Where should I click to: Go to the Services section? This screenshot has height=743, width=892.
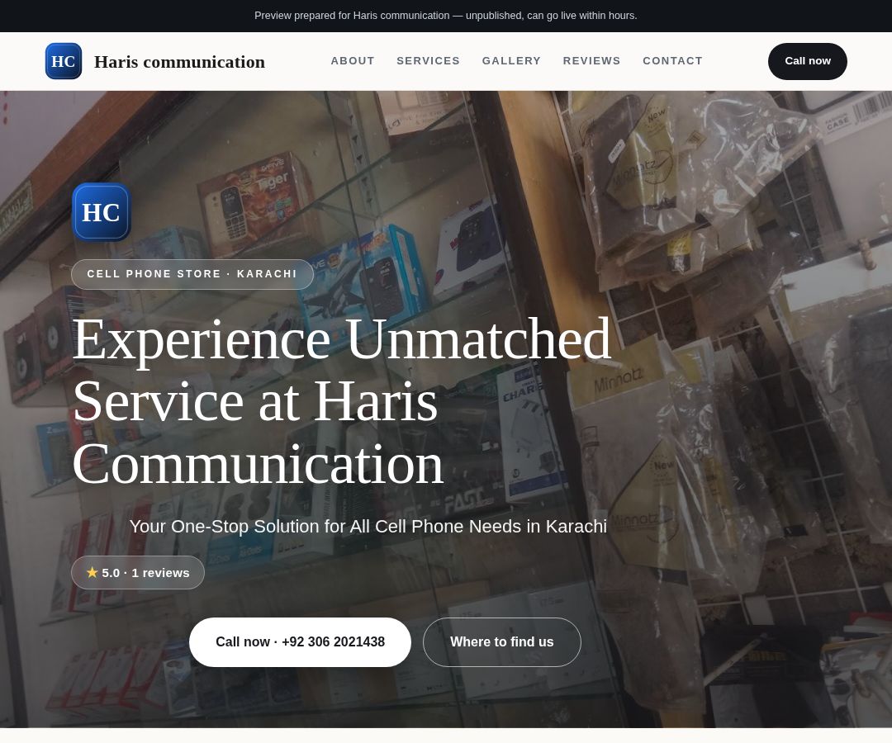click(x=428, y=61)
